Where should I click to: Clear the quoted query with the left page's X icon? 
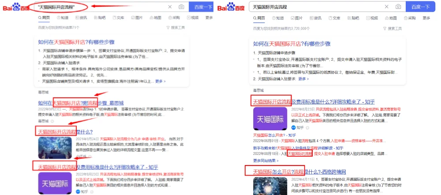coord(170,7)
